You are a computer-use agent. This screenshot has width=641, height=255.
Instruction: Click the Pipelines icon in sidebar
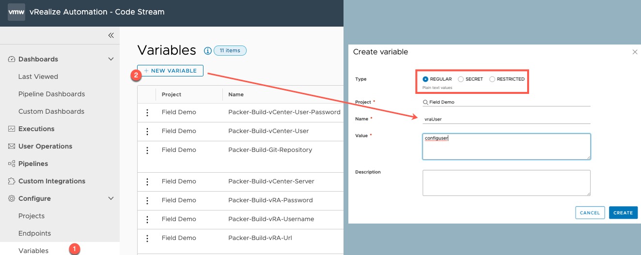pyautogui.click(x=12, y=164)
